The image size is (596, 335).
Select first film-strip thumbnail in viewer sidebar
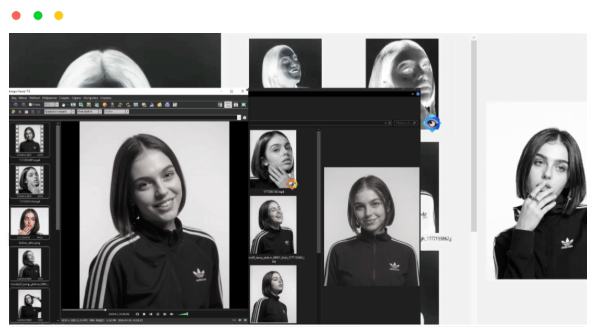pos(30,139)
